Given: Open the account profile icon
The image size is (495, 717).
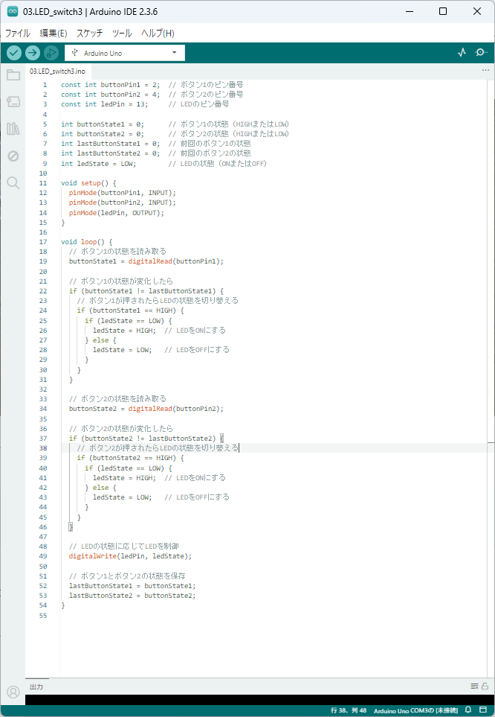Looking at the screenshot, I should click(x=13, y=692).
